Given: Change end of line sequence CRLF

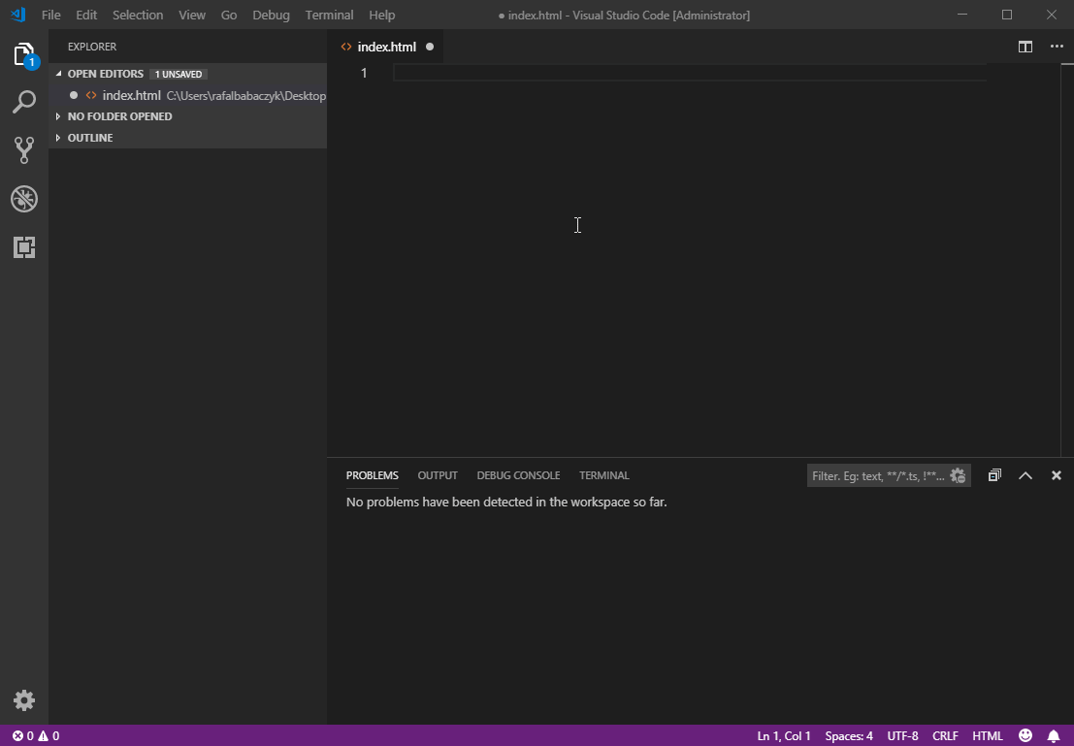Looking at the screenshot, I should (x=945, y=735).
